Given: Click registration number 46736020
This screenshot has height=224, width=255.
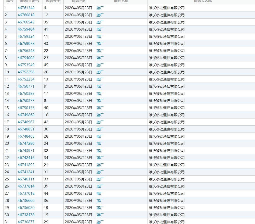Looking at the screenshot, I should pos(26,208).
